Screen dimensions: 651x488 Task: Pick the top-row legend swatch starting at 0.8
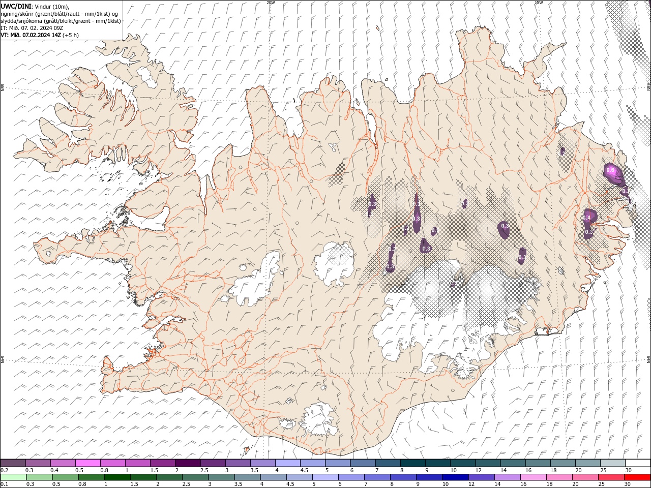click(x=112, y=463)
